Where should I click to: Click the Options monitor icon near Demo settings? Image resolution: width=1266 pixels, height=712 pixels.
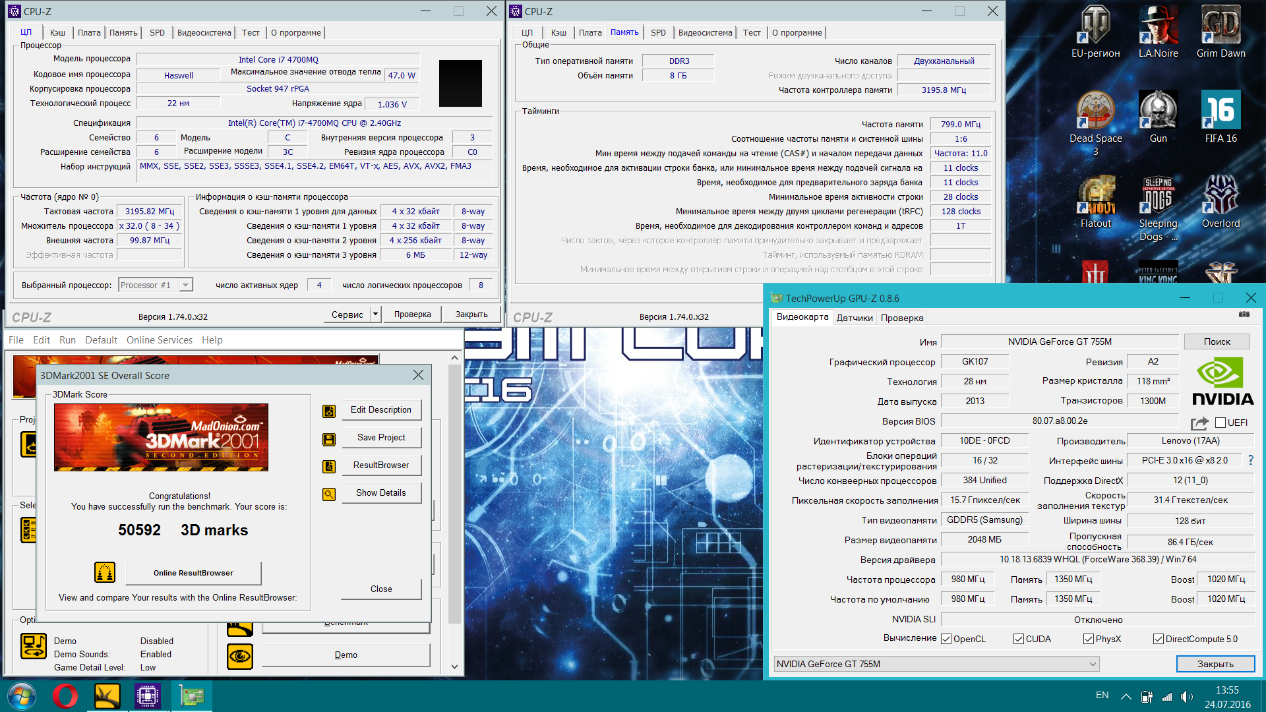(x=33, y=646)
